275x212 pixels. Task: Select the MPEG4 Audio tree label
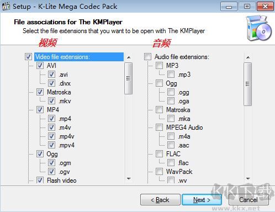click(184, 128)
